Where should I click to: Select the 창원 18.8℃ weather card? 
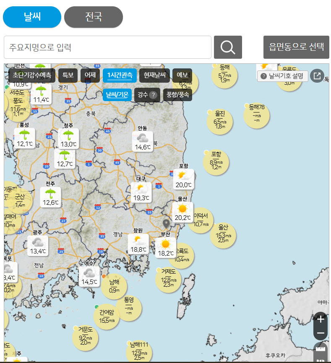coord(138,244)
